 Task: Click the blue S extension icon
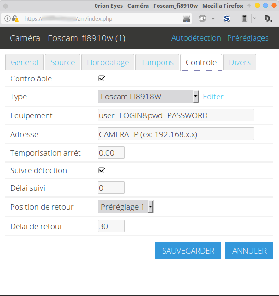pyautogui.click(x=227, y=18)
